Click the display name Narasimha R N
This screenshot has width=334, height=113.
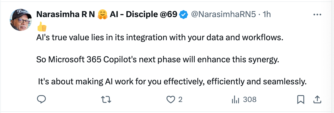tap(66, 15)
